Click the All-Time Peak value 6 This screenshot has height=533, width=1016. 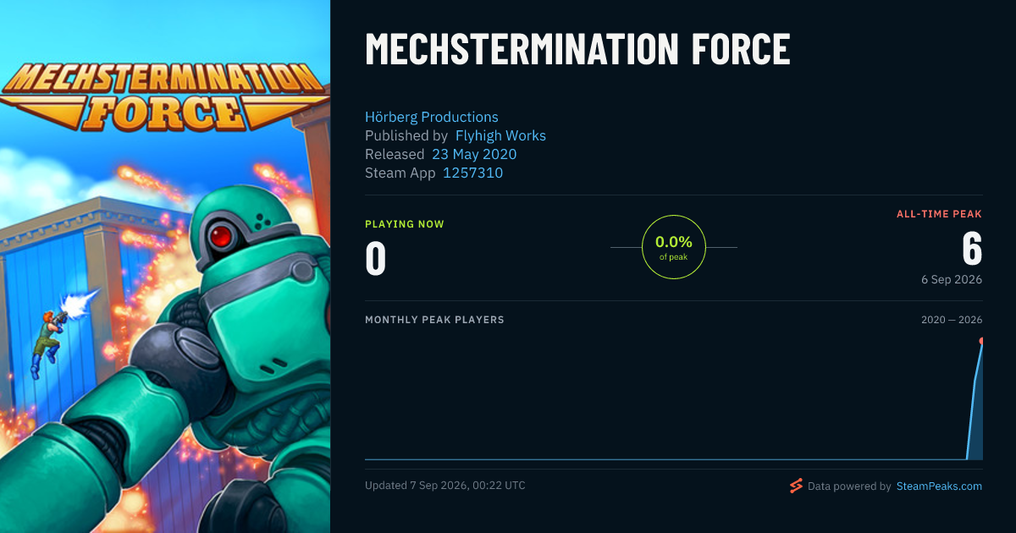tap(972, 249)
